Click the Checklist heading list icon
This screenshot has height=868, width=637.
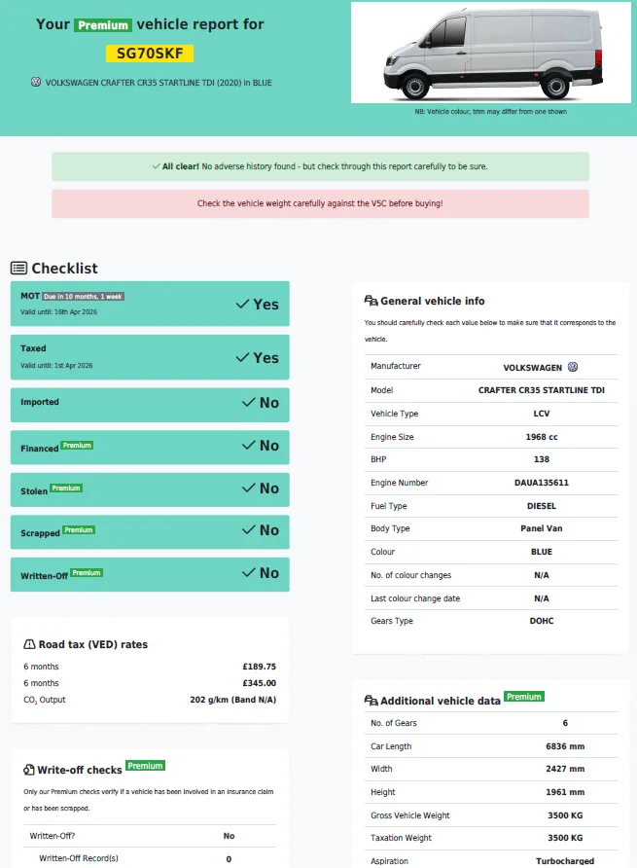click(x=18, y=269)
